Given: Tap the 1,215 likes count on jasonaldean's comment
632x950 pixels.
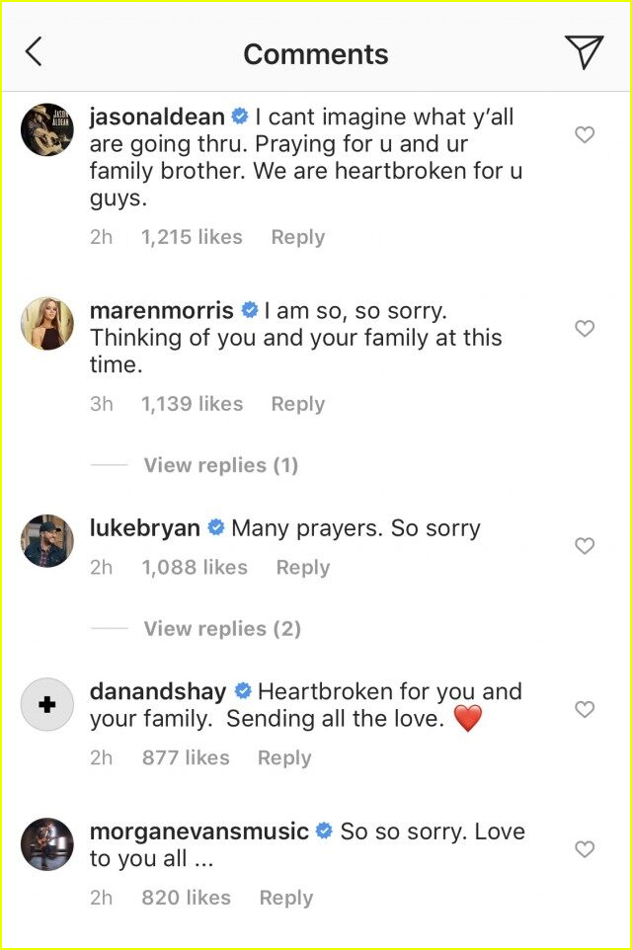Looking at the screenshot, I should click(x=192, y=237).
